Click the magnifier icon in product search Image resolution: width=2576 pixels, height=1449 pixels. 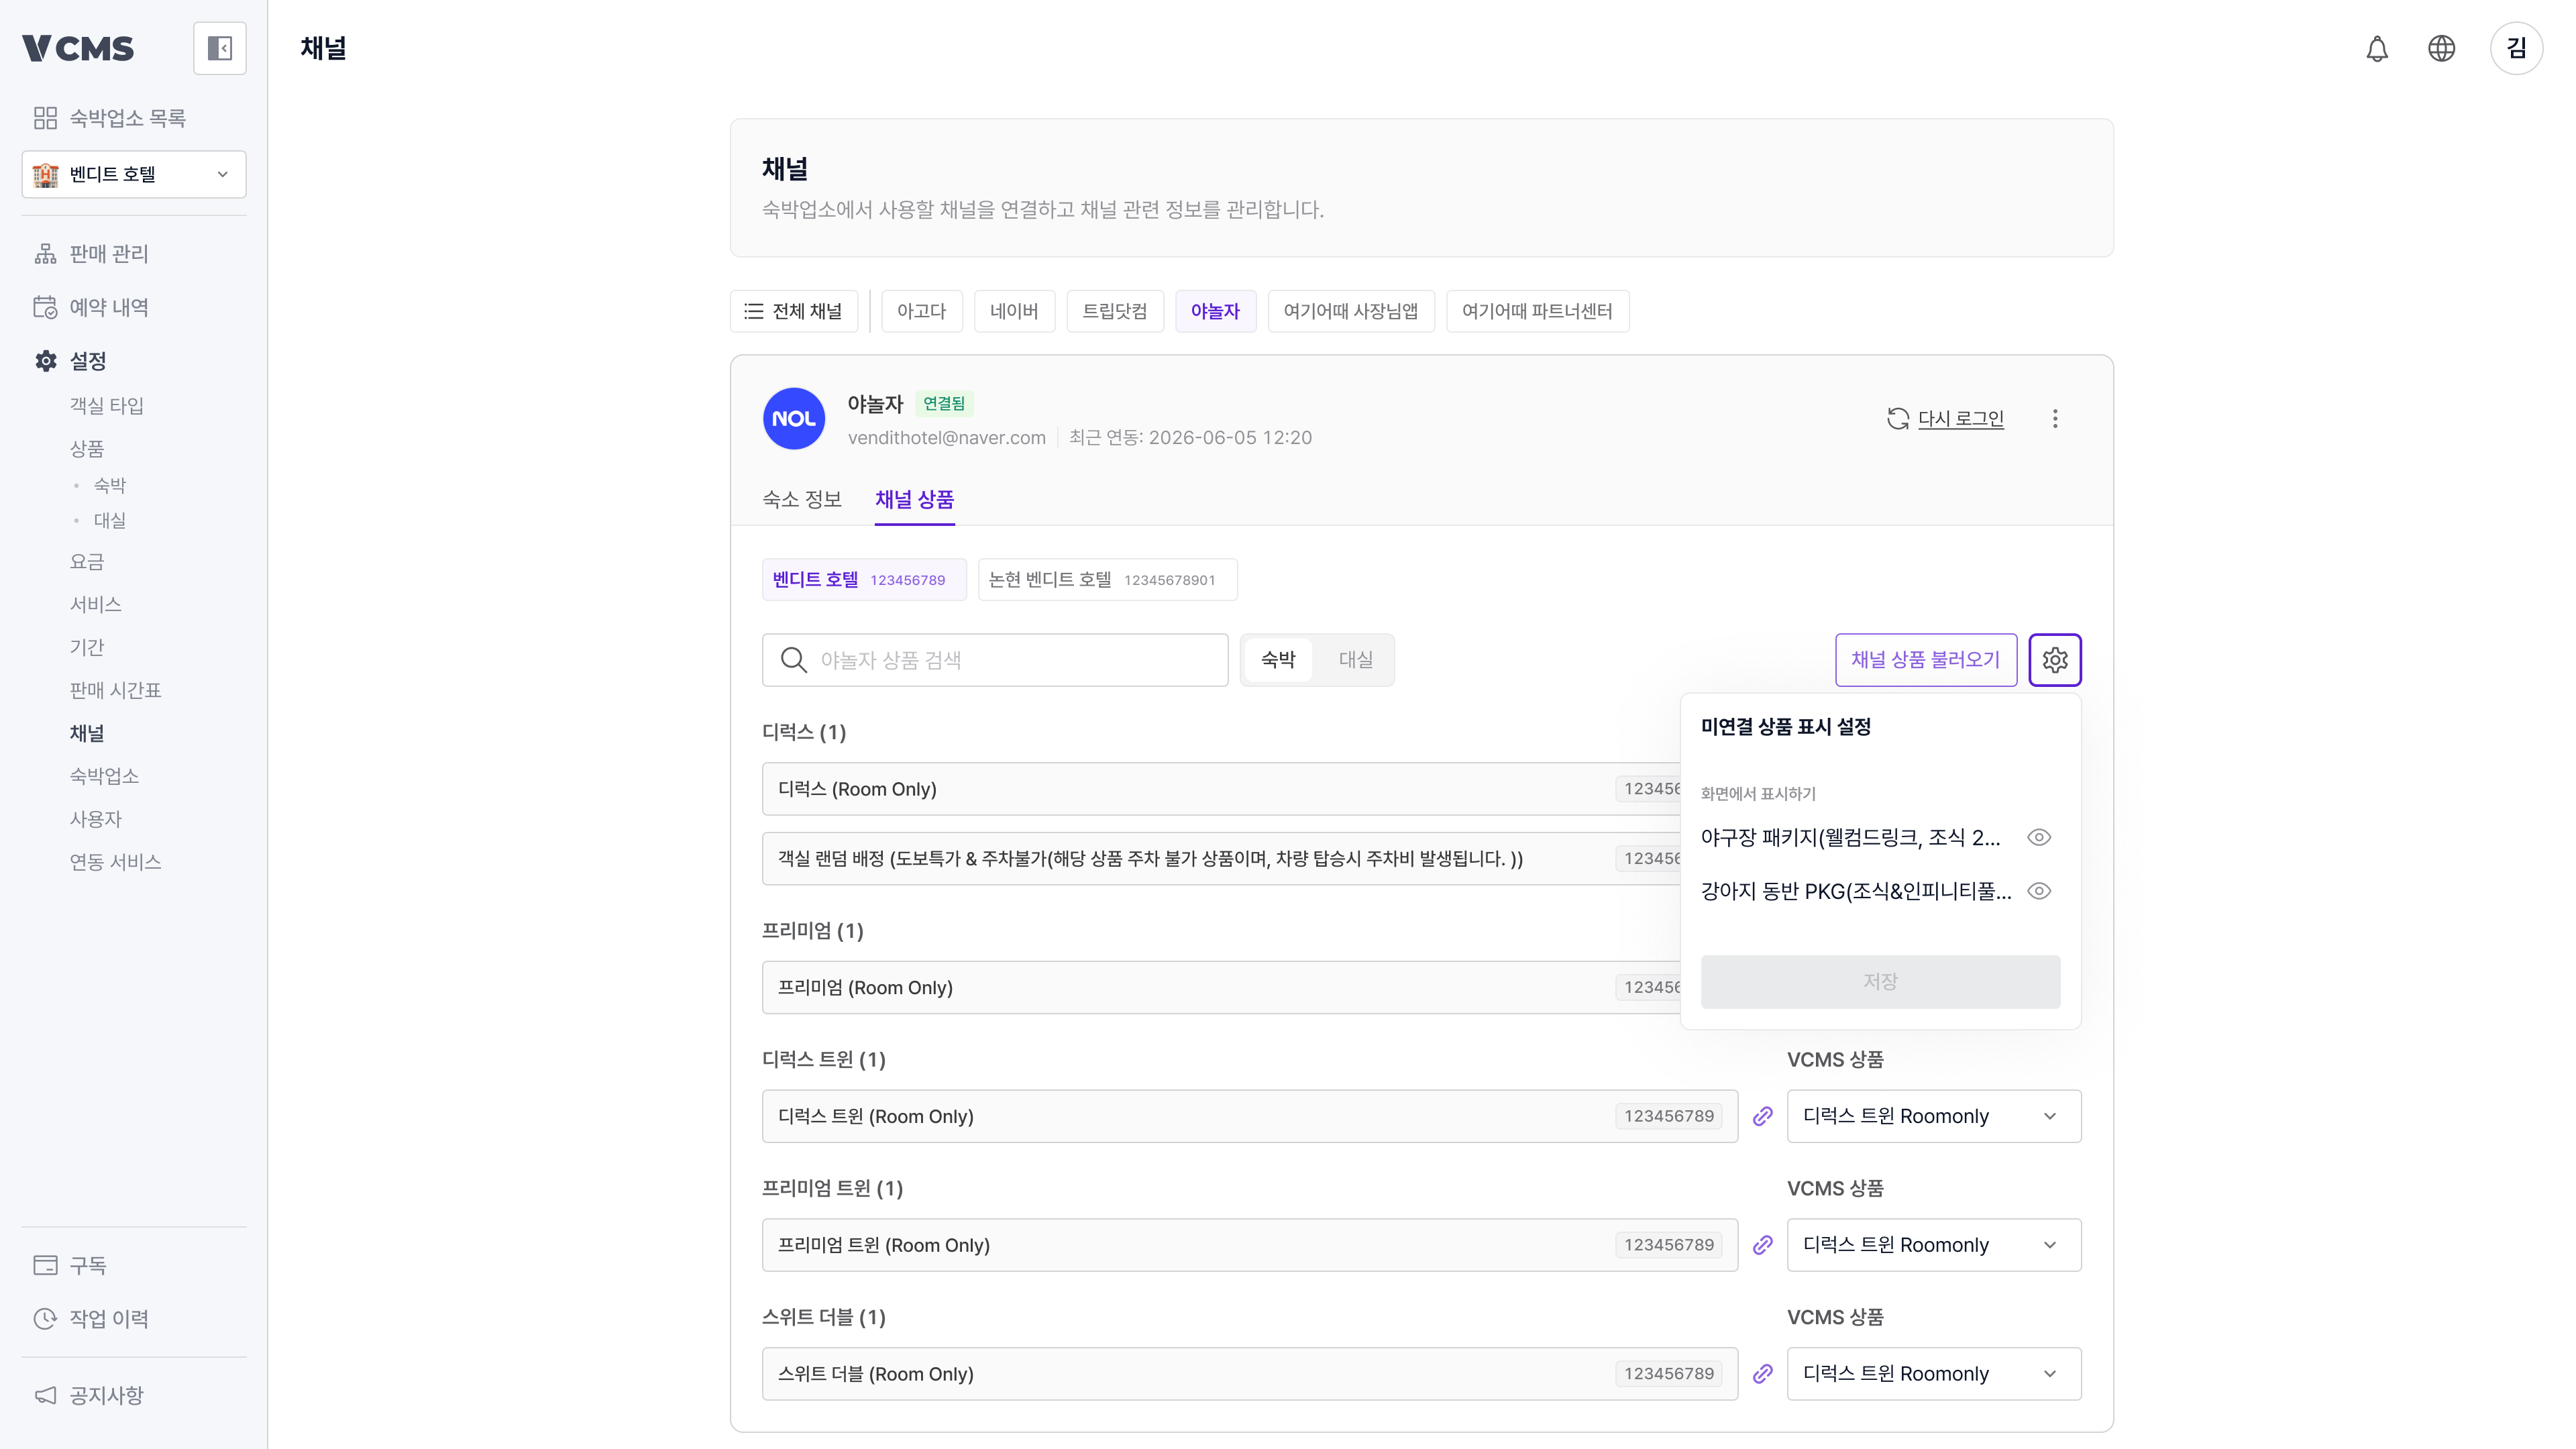(x=794, y=660)
